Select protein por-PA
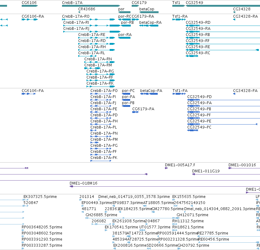The height and width of the screenshot is (250, 260). coord(126,100)
